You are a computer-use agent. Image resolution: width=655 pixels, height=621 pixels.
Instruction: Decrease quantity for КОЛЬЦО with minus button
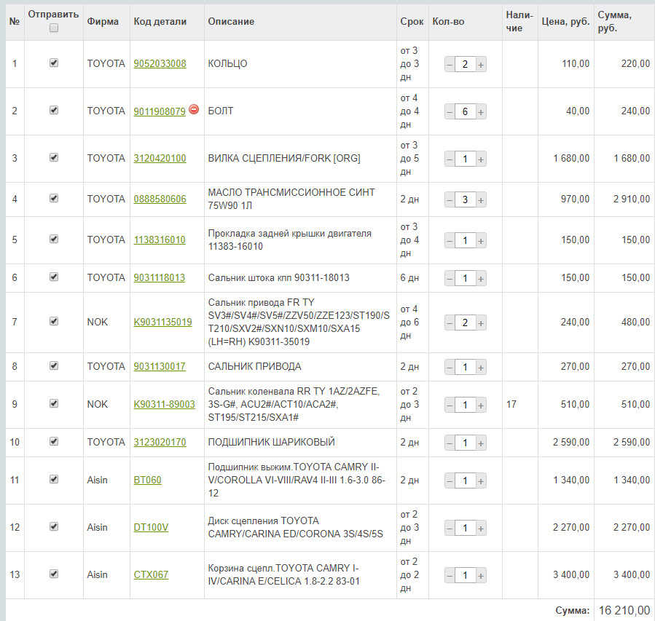click(450, 65)
